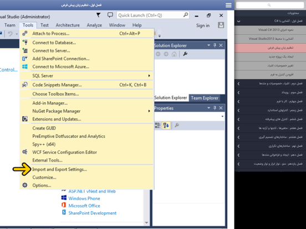Open the Window menu
Screen dimensions: 306x229
(x=117, y=25)
